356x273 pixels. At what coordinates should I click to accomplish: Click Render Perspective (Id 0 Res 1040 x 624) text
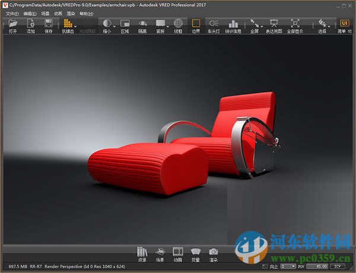pyautogui.click(x=85, y=266)
